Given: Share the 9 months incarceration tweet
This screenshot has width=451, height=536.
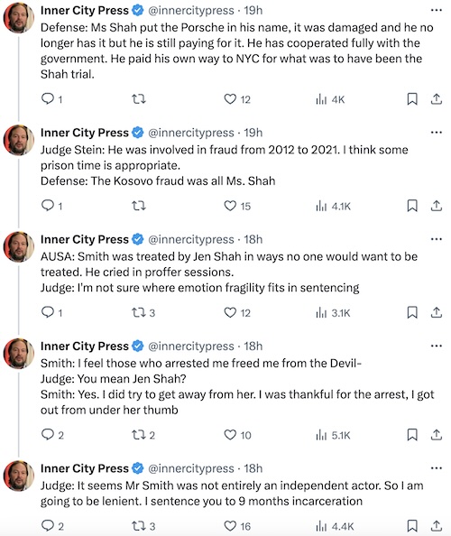Looking at the screenshot, I should click(x=437, y=525).
